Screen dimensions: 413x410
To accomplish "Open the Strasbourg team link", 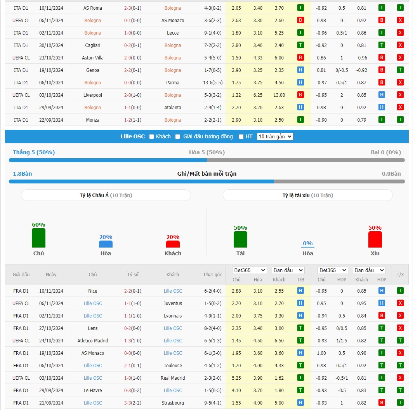I will pos(173,403).
